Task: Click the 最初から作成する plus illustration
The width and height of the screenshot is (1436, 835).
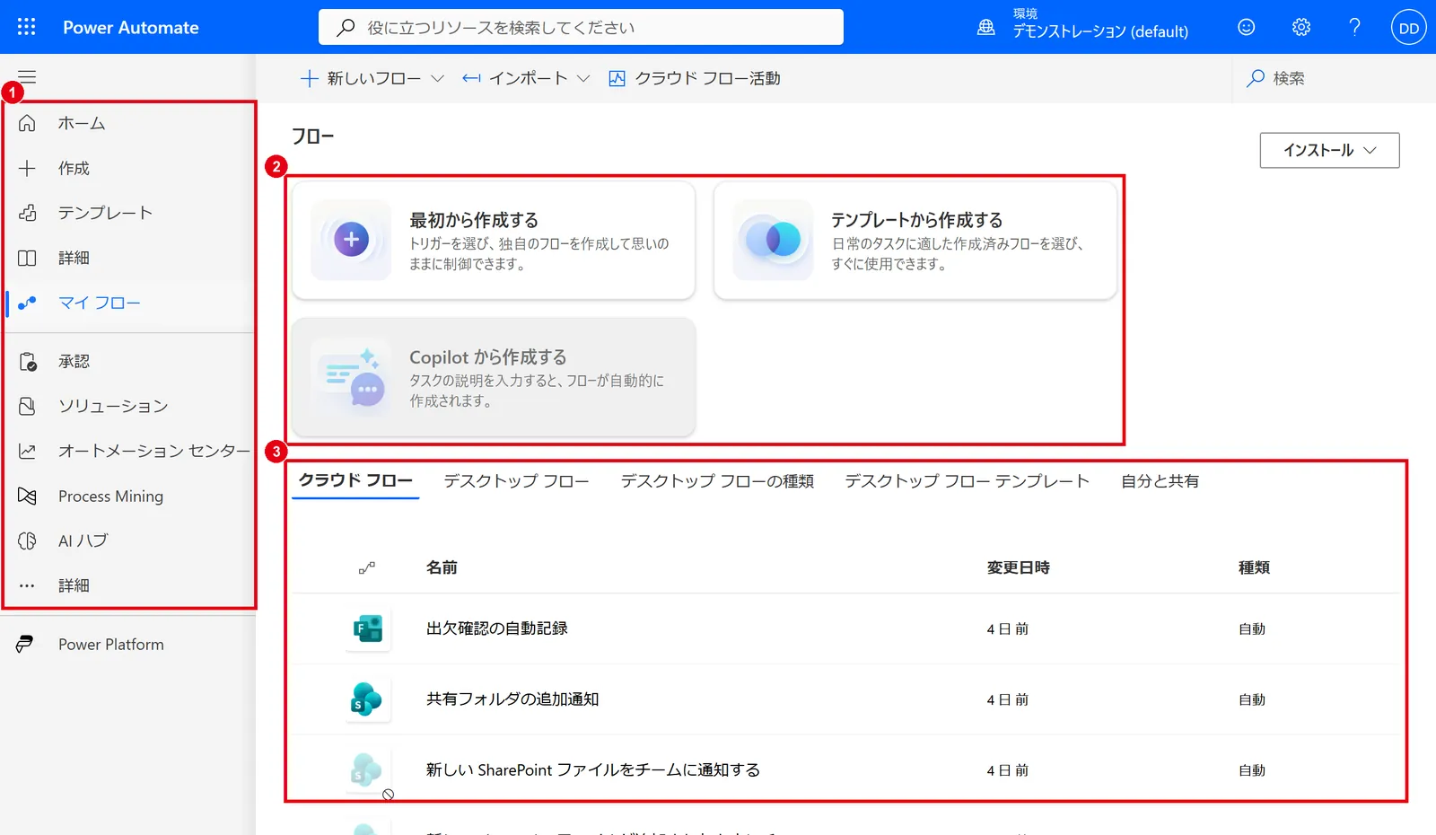Action: (x=351, y=240)
